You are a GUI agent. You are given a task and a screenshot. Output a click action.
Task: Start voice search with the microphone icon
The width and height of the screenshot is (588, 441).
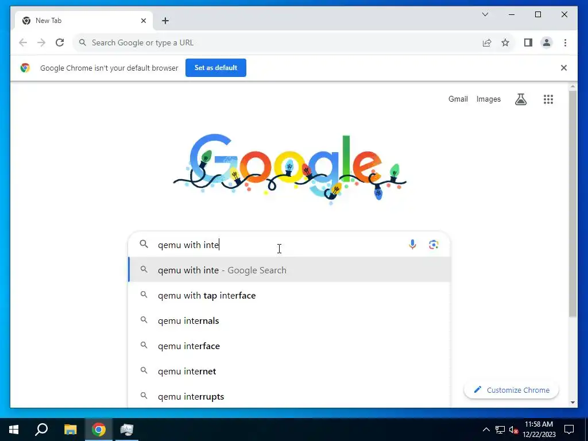click(x=412, y=245)
